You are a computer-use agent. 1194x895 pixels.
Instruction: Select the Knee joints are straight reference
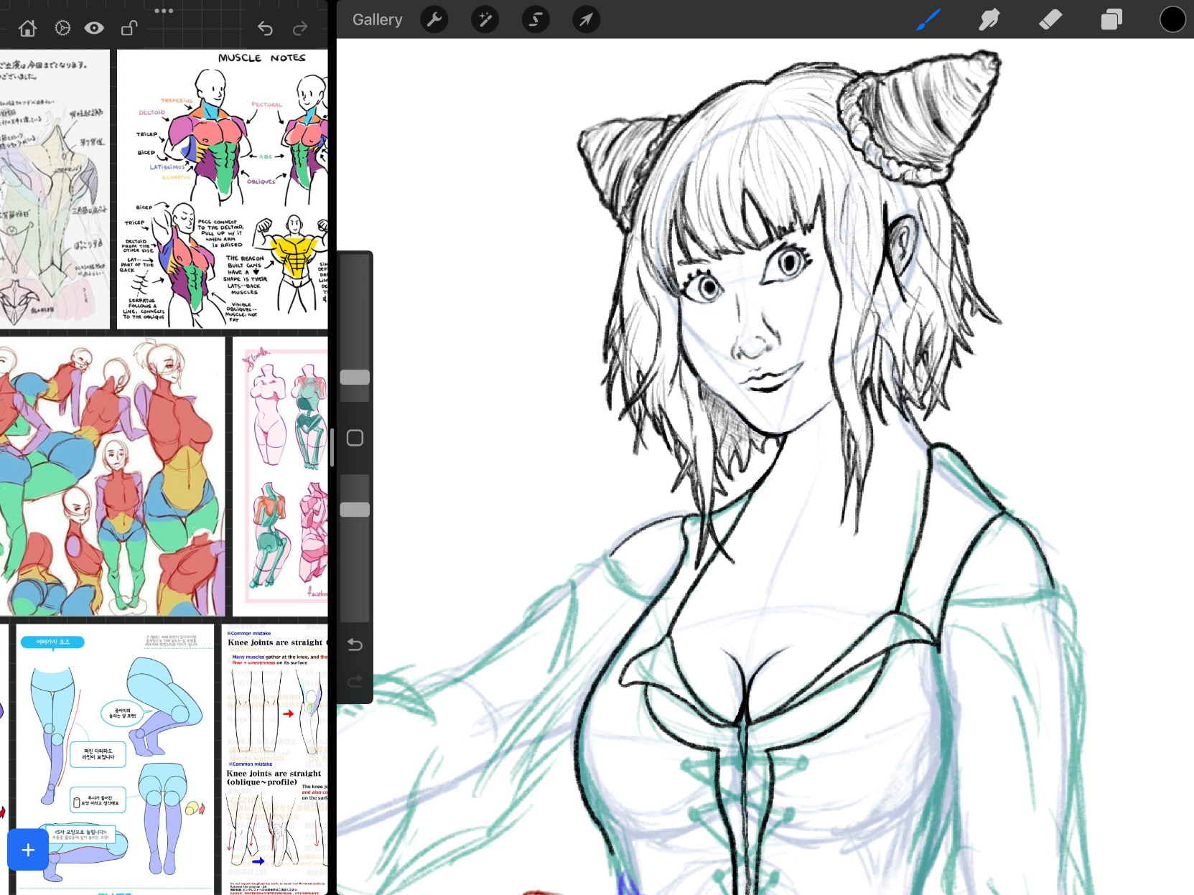[x=275, y=759]
